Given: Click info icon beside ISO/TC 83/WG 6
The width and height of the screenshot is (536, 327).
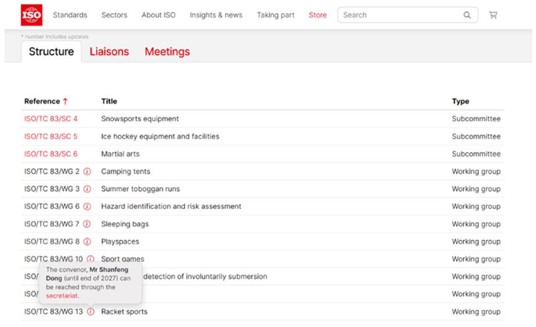Looking at the screenshot, I should click(x=87, y=206).
